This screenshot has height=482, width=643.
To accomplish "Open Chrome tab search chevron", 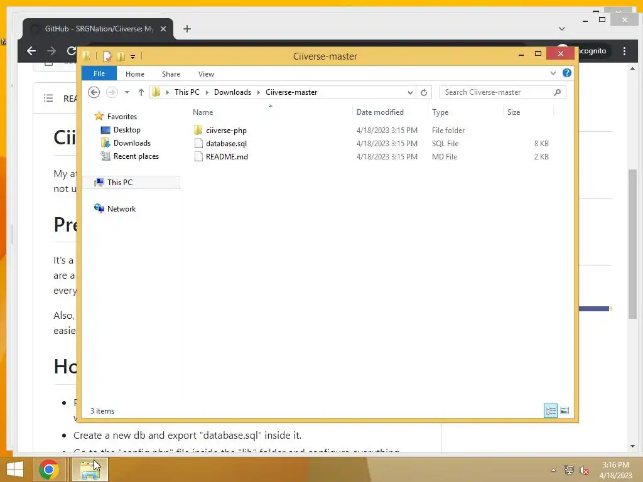I will [x=562, y=29].
